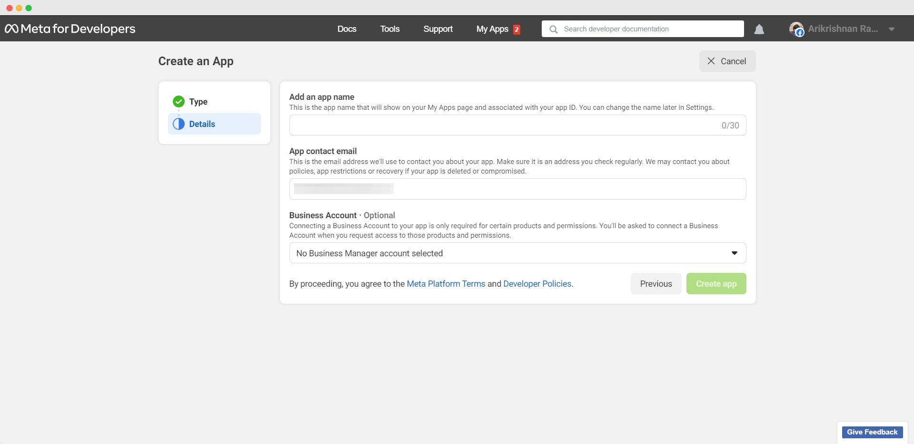
Task: Open the Tools menu
Action: click(390, 29)
